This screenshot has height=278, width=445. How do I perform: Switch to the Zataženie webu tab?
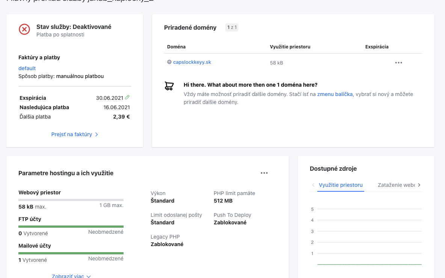click(x=396, y=185)
